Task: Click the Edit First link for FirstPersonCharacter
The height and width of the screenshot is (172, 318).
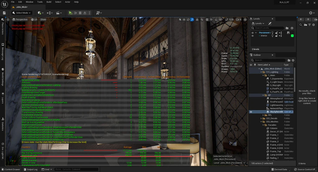Action: point(289,102)
